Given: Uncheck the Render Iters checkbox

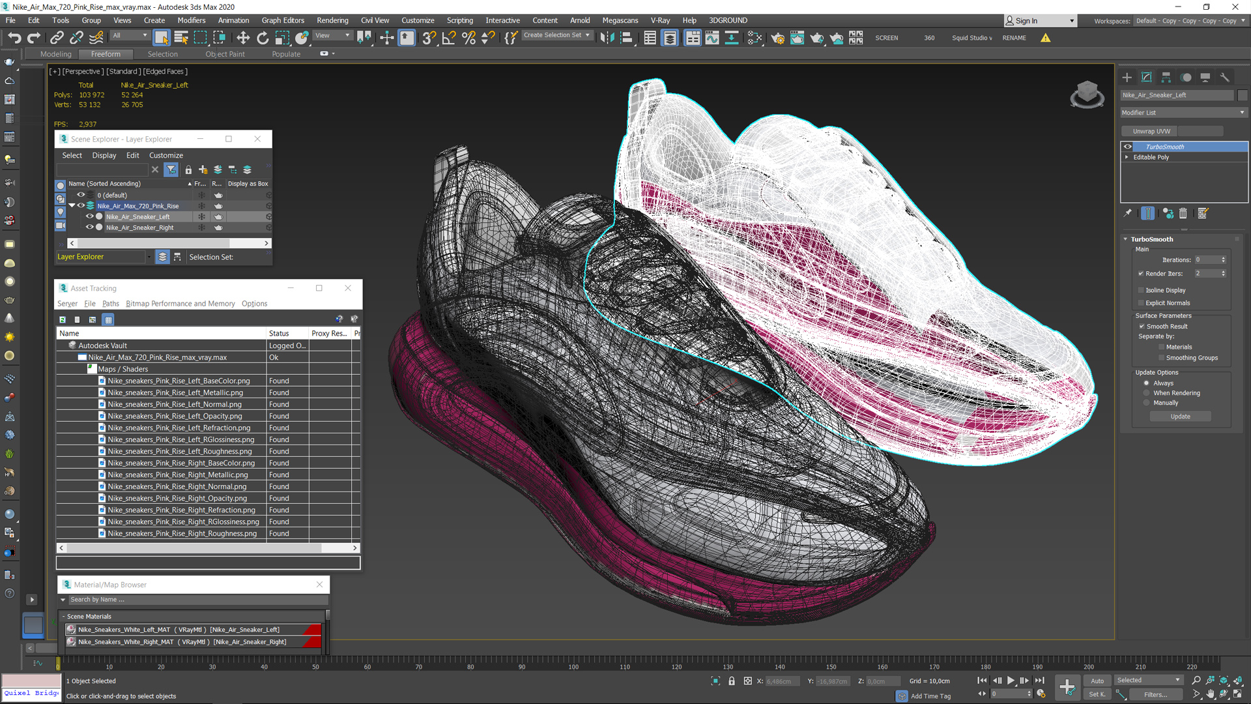Looking at the screenshot, I should (x=1141, y=274).
